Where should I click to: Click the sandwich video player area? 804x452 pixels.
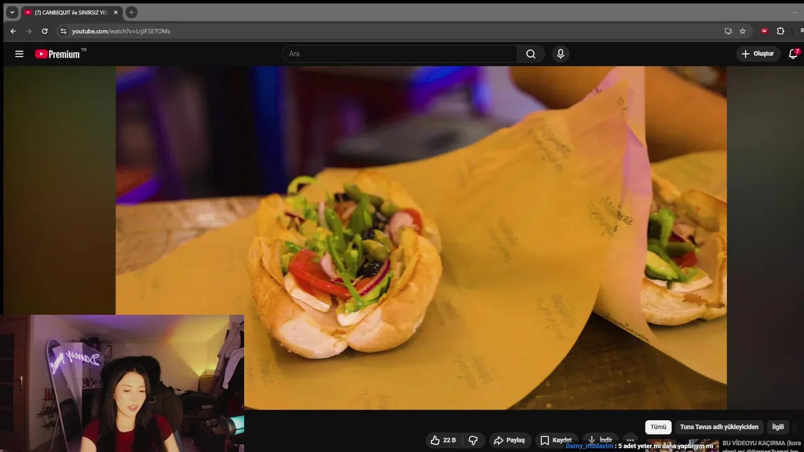pos(421,238)
